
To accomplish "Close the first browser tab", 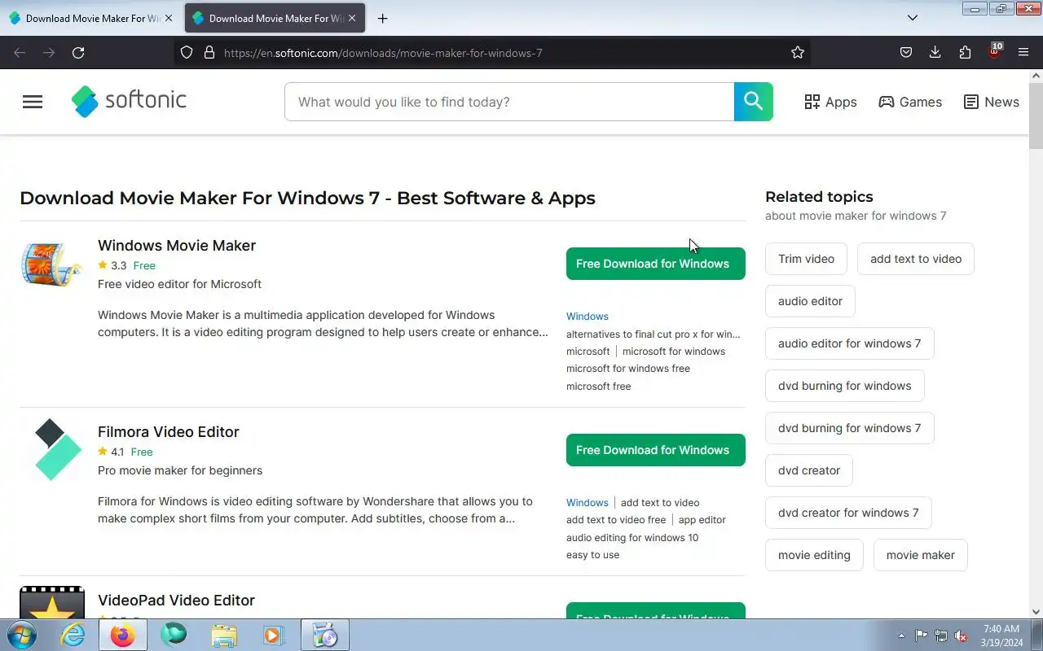I will [x=169, y=18].
